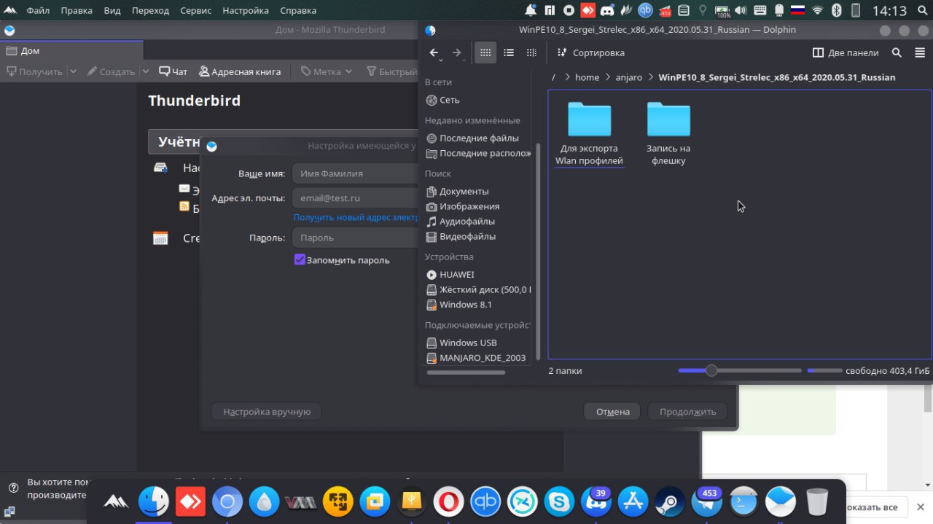Click Получить новый адрес link
This screenshot has width=933, height=524.
[x=356, y=217]
